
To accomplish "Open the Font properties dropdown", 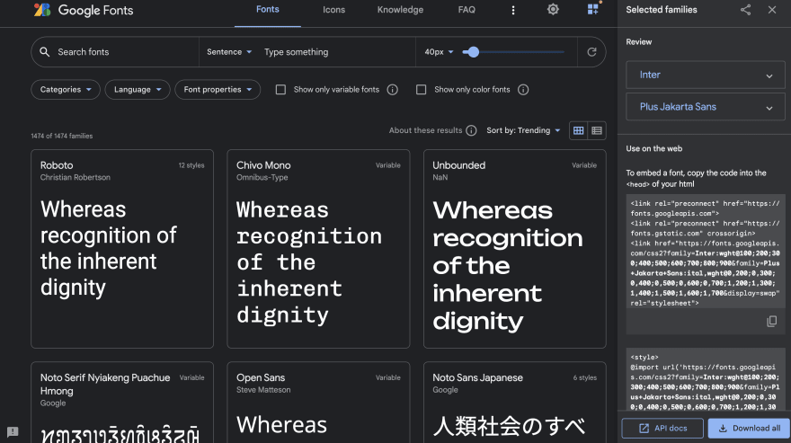I will [x=218, y=90].
